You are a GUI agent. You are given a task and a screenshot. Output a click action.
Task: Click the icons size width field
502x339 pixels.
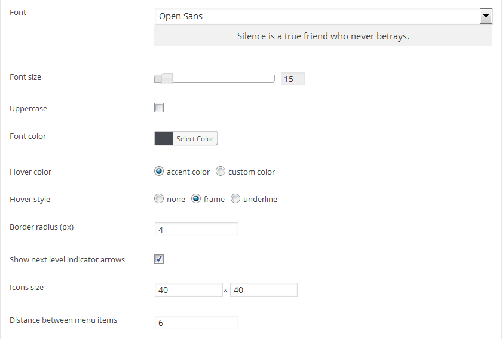pos(188,290)
